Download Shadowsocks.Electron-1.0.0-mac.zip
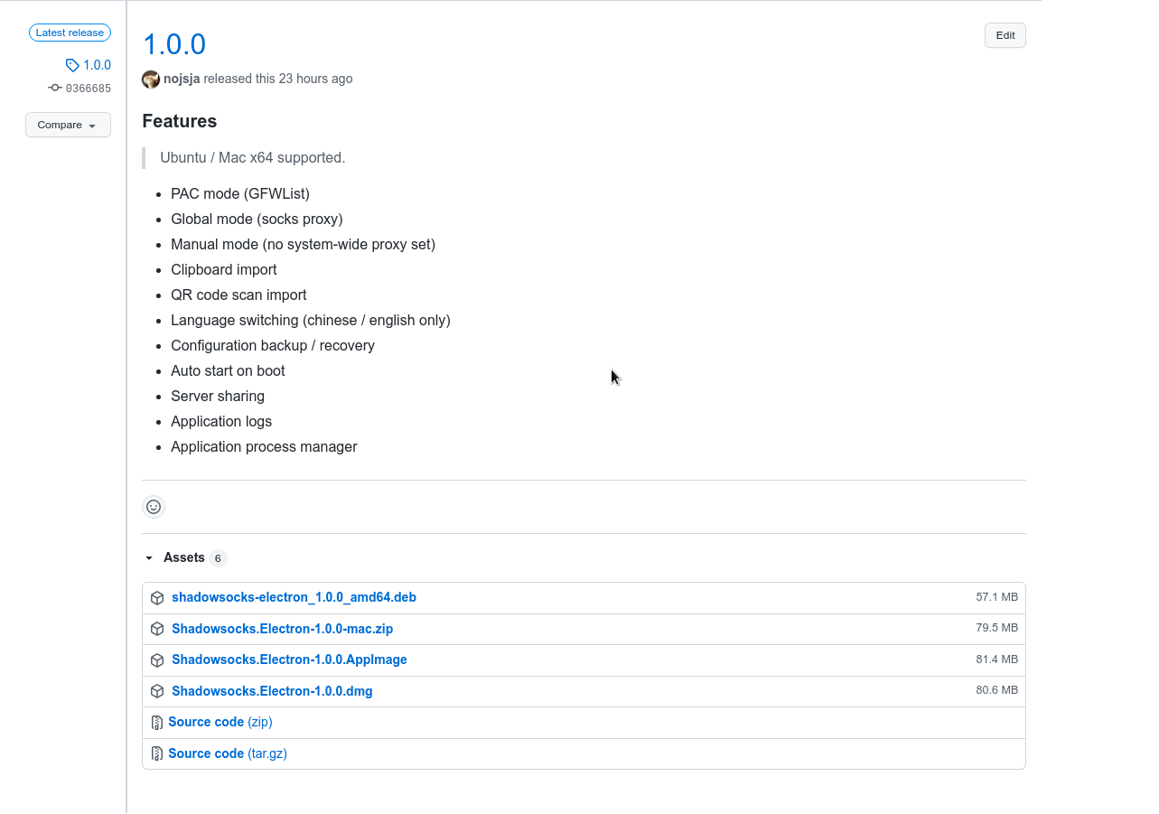1159x814 pixels. (282, 629)
